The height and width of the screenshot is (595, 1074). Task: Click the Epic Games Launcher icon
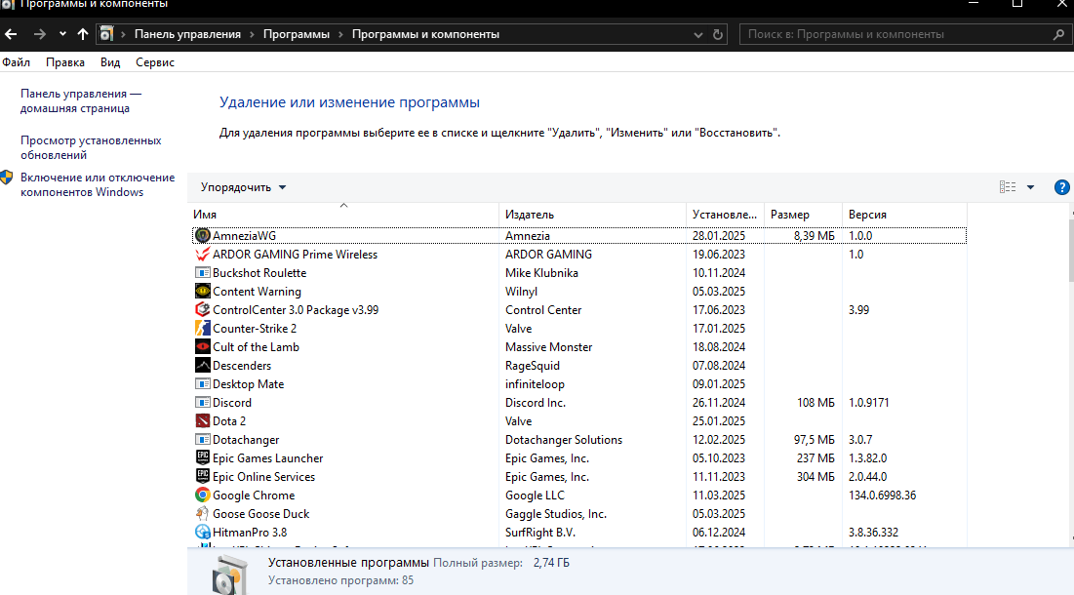tap(202, 458)
